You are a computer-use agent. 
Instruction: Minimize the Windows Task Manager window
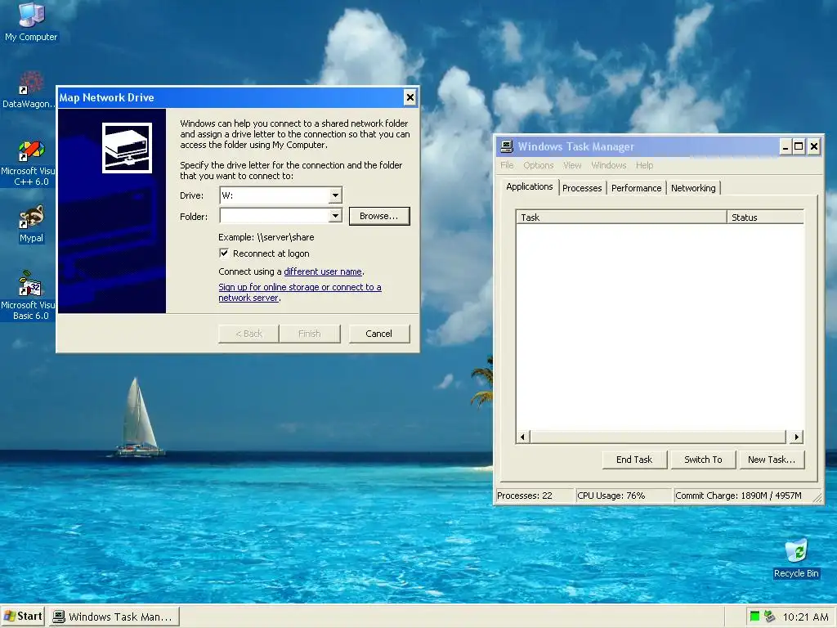click(785, 146)
